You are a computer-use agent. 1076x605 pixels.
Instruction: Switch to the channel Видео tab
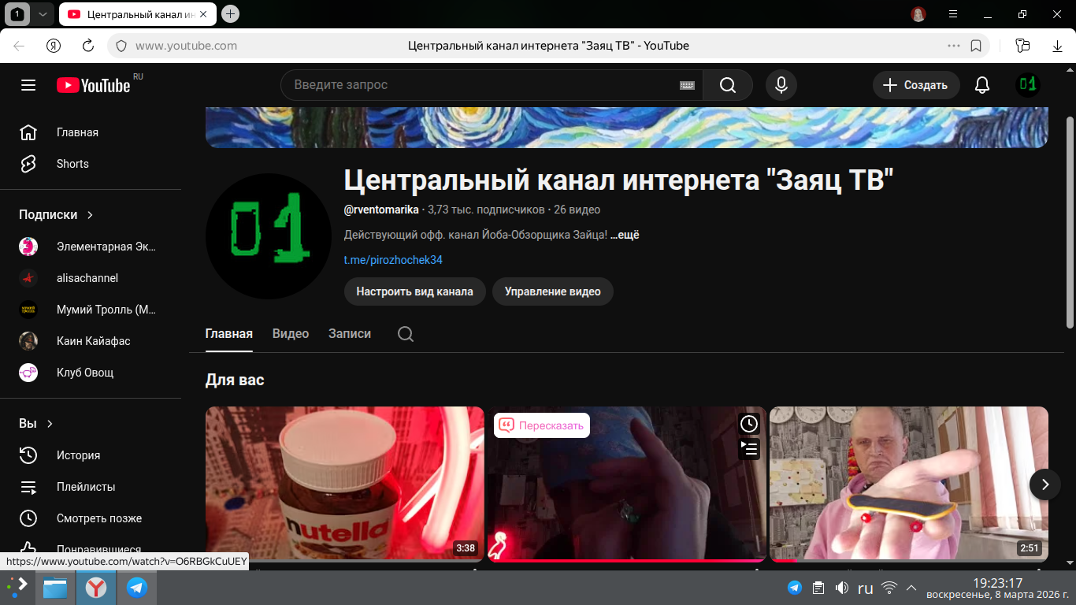[291, 334]
